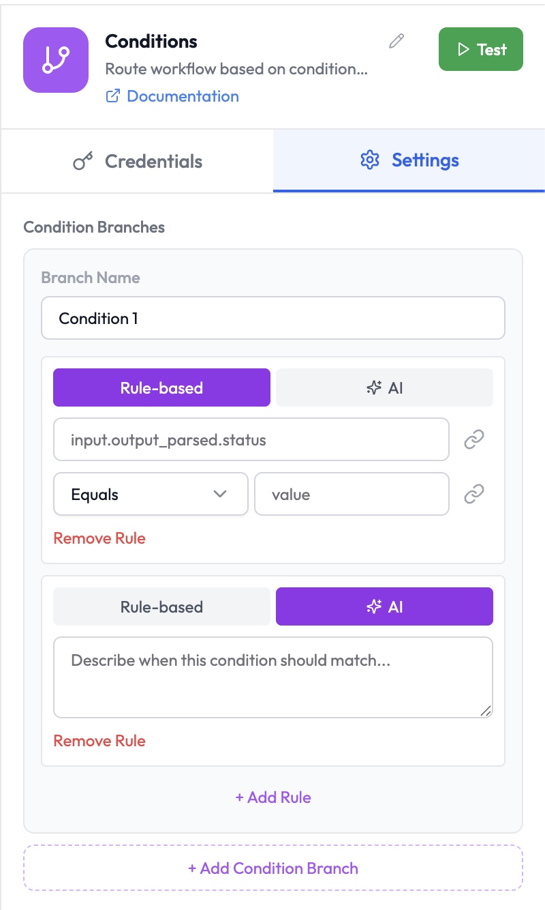This screenshot has height=910, width=545.
Task: Switch the first rule to AI mode
Action: (384, 387)
